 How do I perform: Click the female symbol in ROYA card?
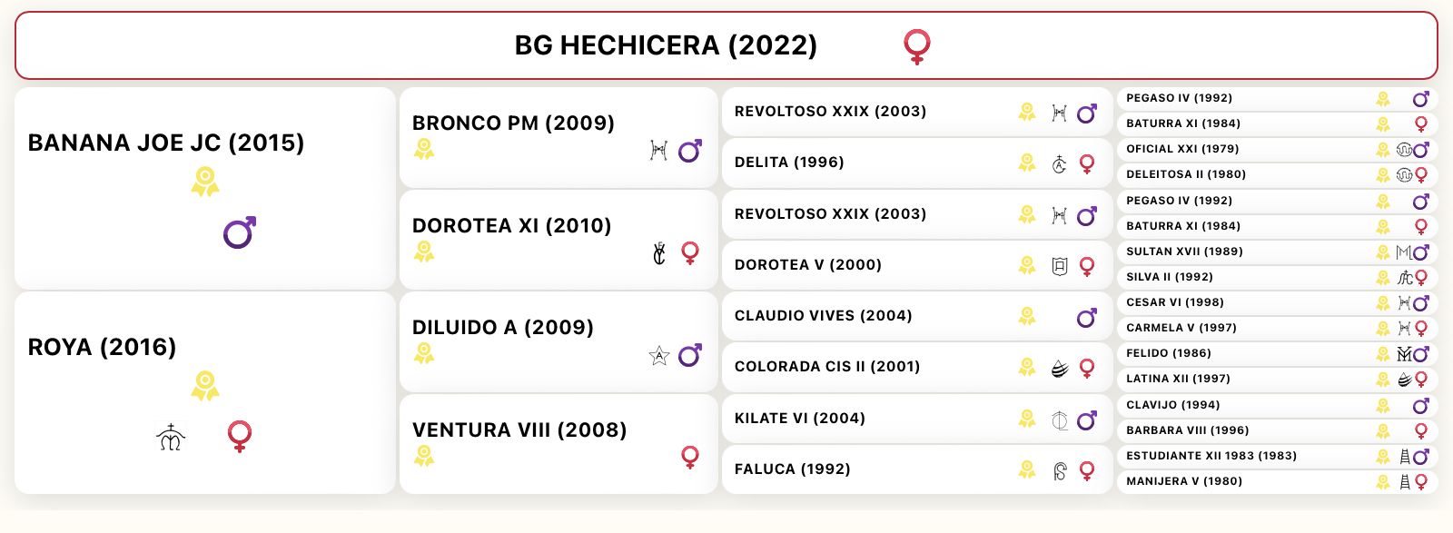(240, 437)
